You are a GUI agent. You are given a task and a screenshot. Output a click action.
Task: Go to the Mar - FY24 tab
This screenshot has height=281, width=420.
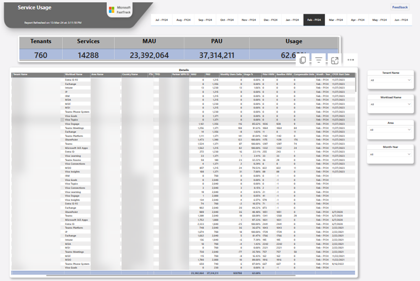pos(336,20)
